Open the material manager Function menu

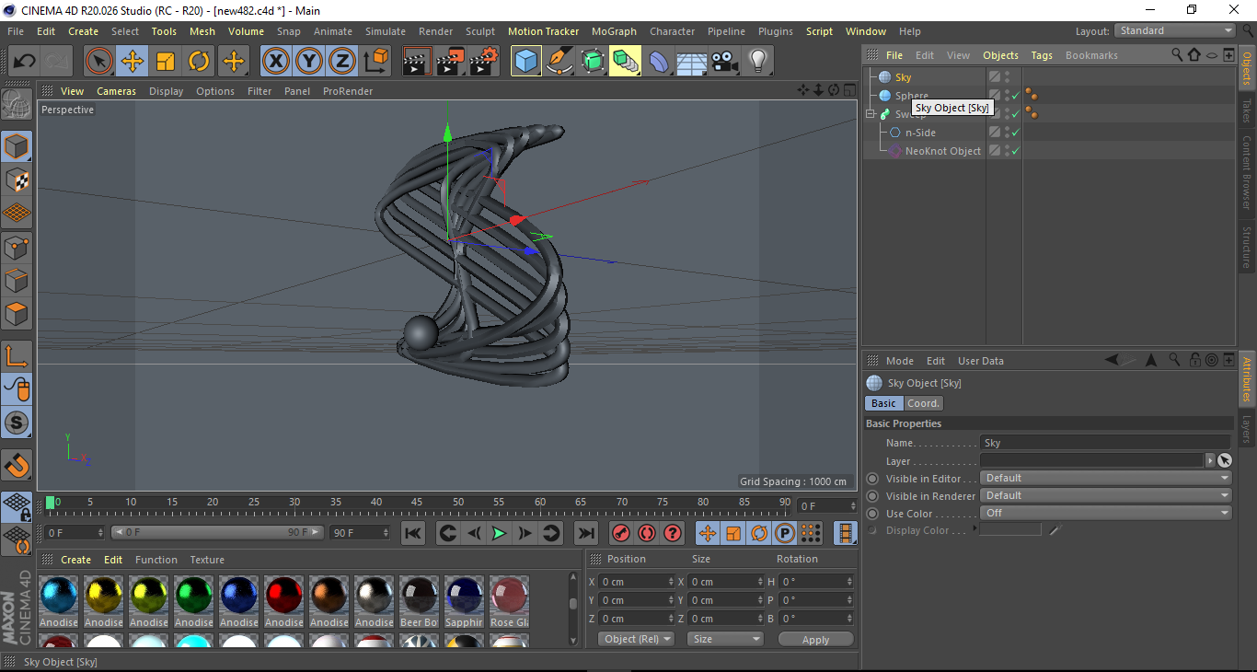(x=156, y=560)
